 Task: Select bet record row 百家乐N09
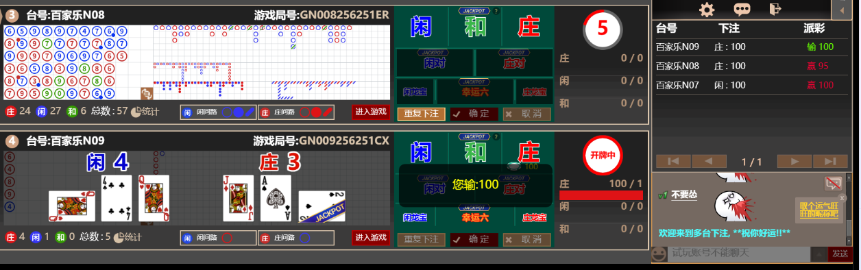pyautogui.click(x=752, y=47)
